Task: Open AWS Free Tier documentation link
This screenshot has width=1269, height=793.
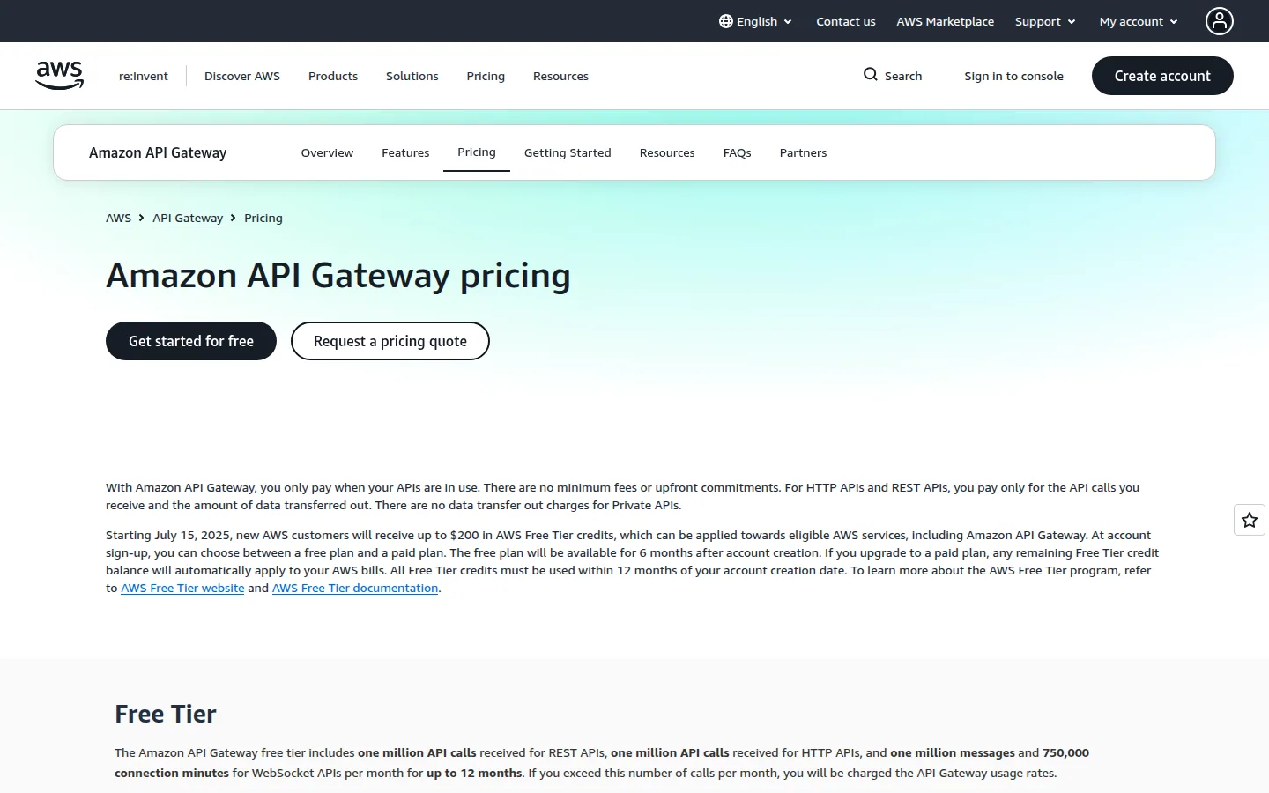Action: (x=355, y=588)
